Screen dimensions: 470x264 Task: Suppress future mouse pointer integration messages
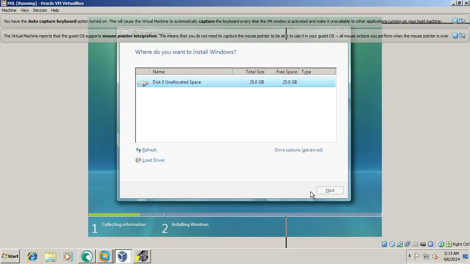[462, 36]
